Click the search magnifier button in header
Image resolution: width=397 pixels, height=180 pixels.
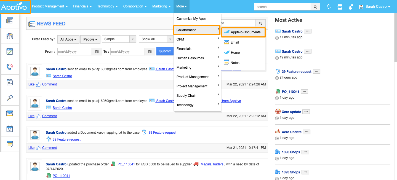point(315,7)
